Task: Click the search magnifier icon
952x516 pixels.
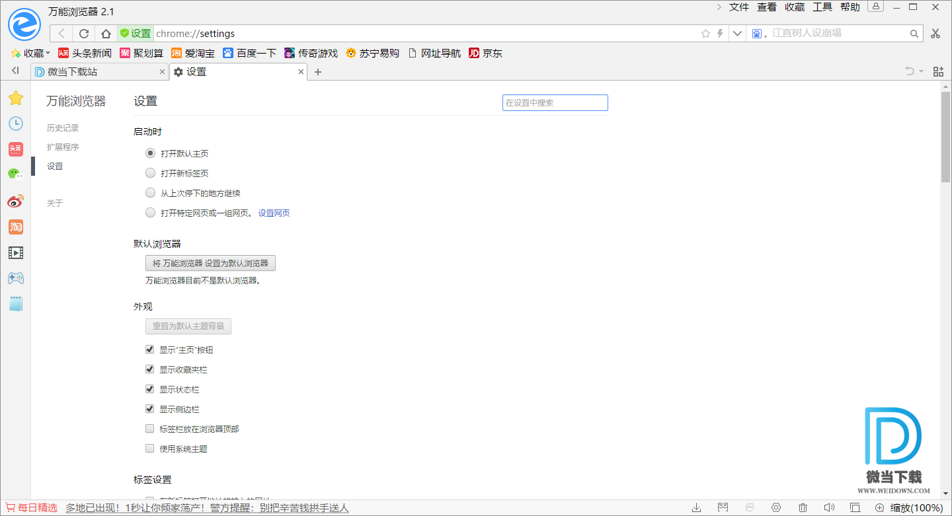Action: click(915, 33)
